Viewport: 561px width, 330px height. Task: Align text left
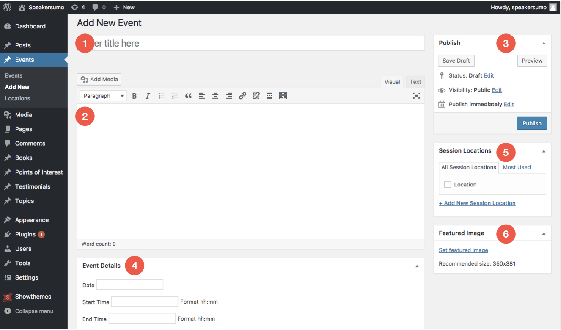[x=202, y=96]
